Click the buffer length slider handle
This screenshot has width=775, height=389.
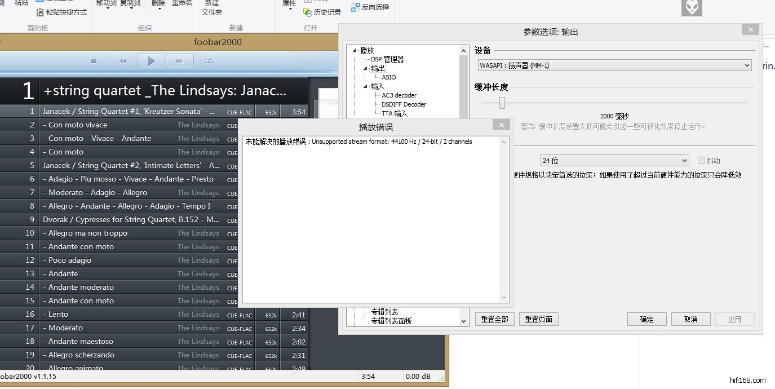coord(502,103)
